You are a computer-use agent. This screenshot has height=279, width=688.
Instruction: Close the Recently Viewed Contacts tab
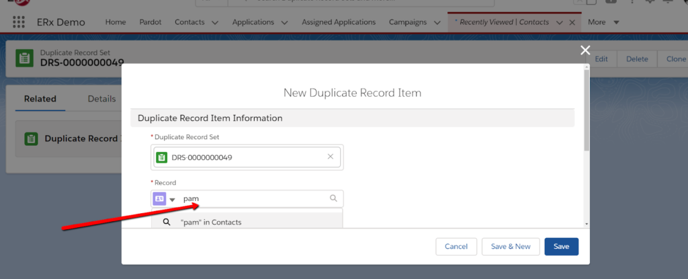pyautogui.click(x=572, y=22)
